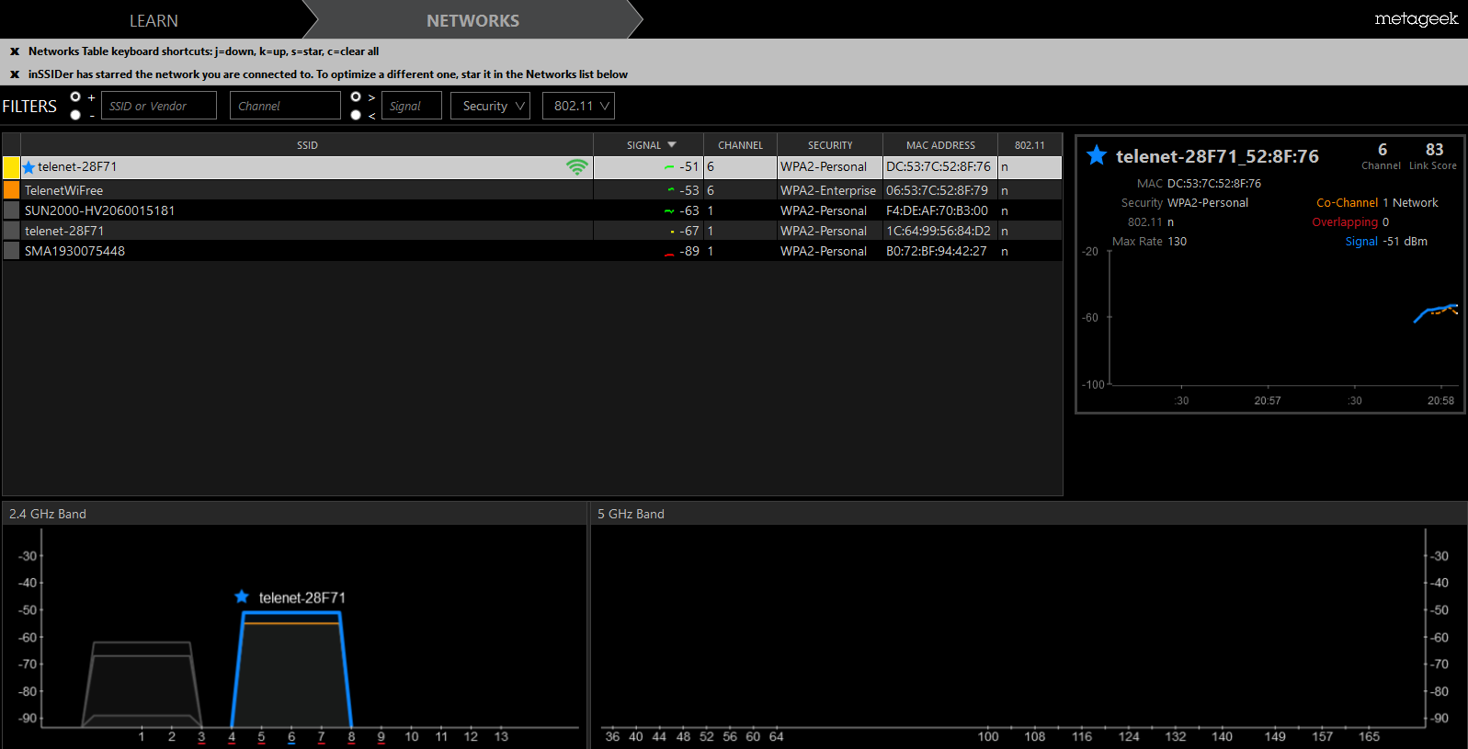1468x749 pixels.
Task: Click the blue star next to telenet-28F71 row
Action: (28, 167)
